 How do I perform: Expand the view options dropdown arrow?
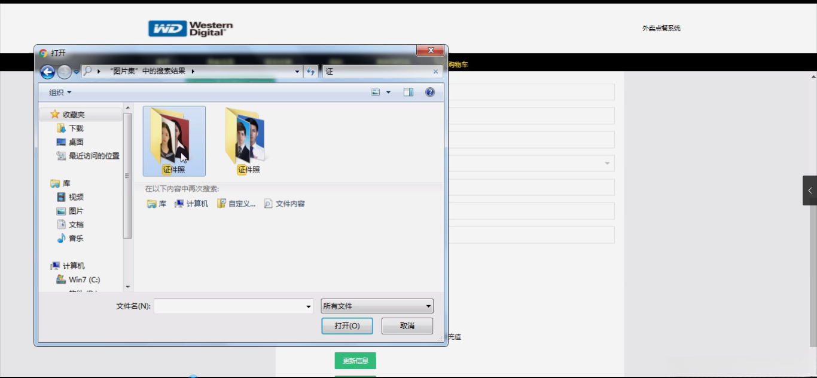pos(388,93)
